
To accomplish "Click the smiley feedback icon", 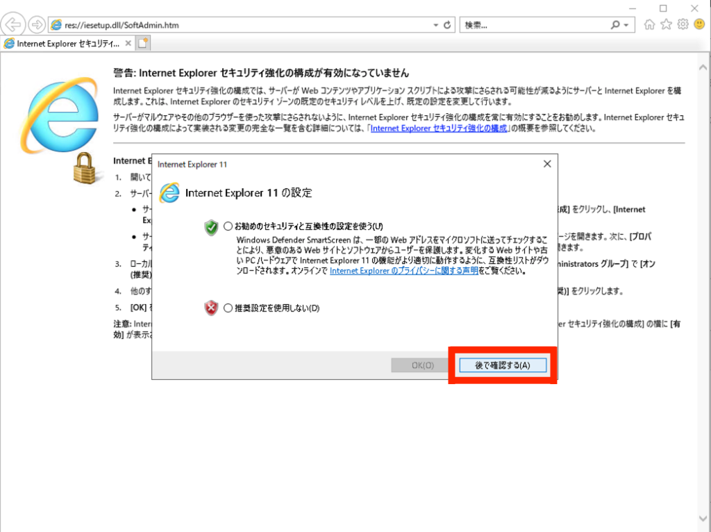I will click(699, 24).
